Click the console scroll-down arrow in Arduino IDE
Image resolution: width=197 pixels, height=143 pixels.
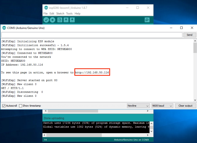click(x=151, y=131)
